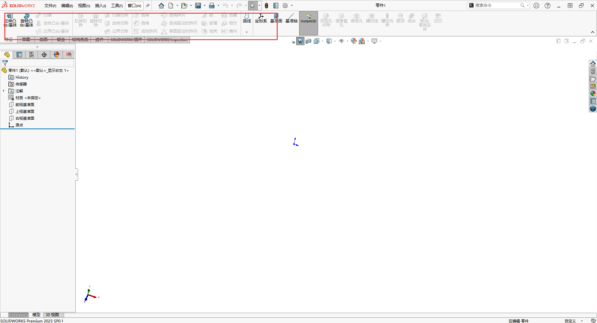597x323 pixels.
Task: Expand the dropdown arrow under 曲线
Action: click(x=247, y=32)
